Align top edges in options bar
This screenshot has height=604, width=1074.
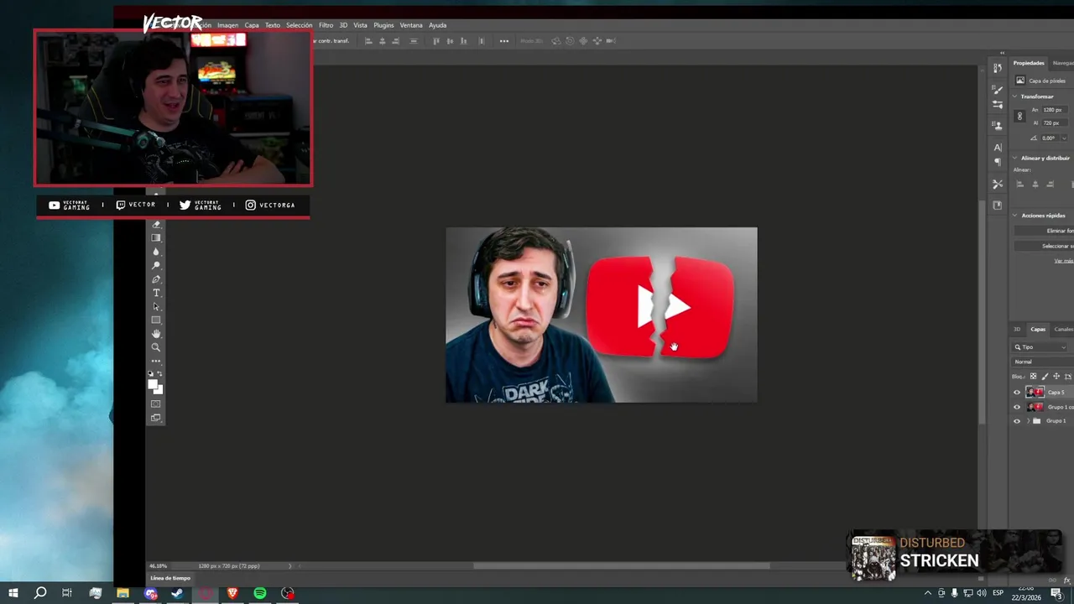(x=436, y=41)
